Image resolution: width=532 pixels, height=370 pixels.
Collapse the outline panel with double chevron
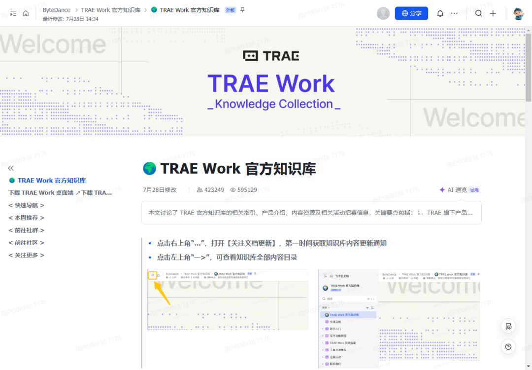point(11,168)
